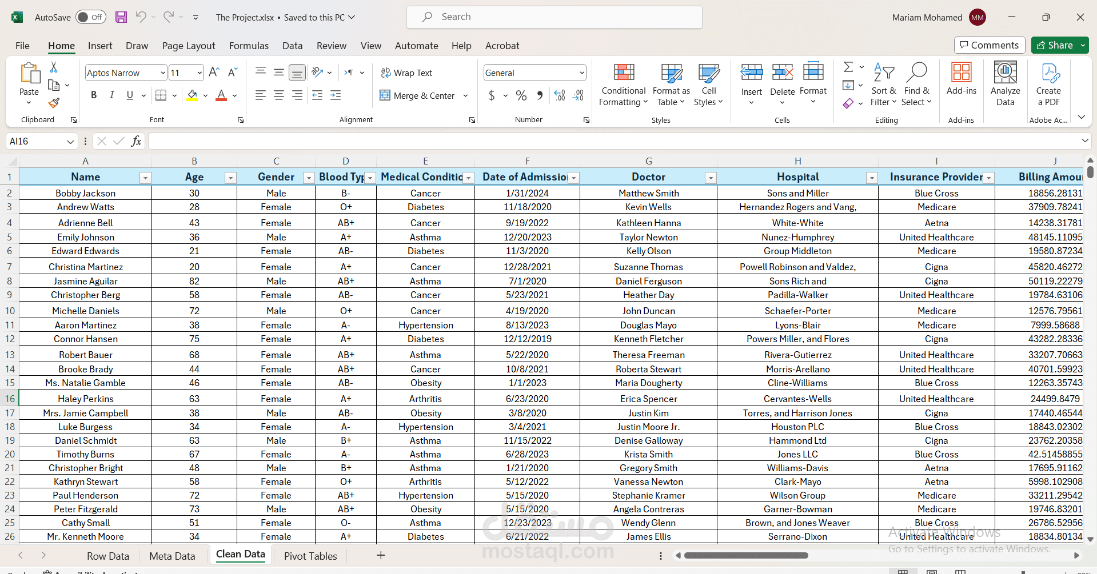
Task: Open the font size dropdown
Action: pyautogui.click(x=200, y=73)
